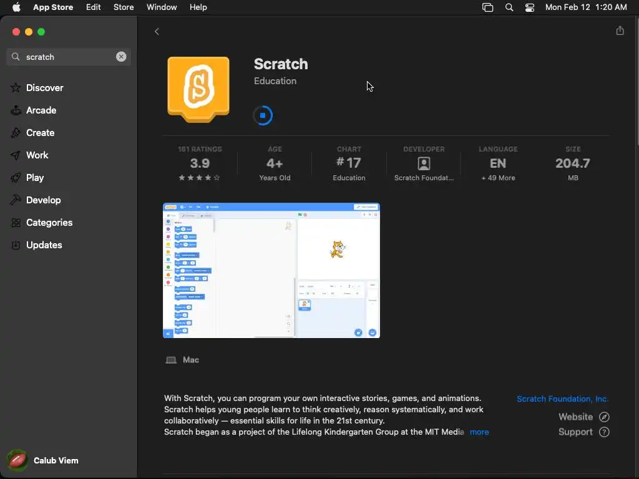
Task: Open the Edit menu
Action: (94, 7)
